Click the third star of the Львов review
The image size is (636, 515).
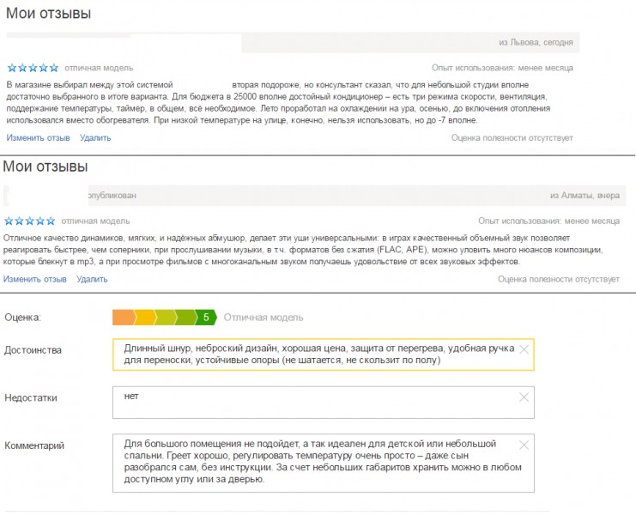click(33, 68)
